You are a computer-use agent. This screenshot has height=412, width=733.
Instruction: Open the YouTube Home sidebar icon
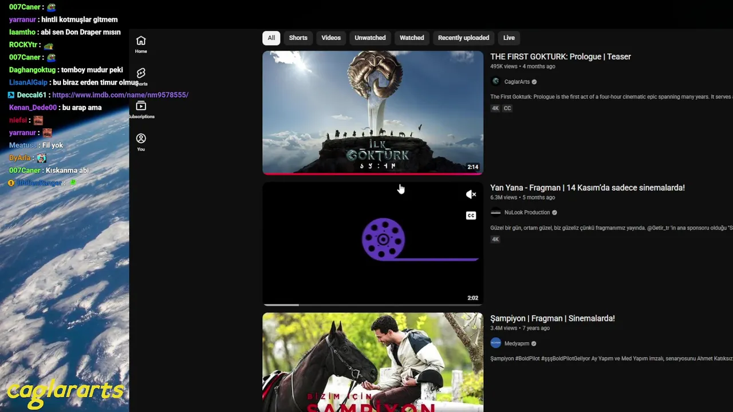click(x=141, y=44)
